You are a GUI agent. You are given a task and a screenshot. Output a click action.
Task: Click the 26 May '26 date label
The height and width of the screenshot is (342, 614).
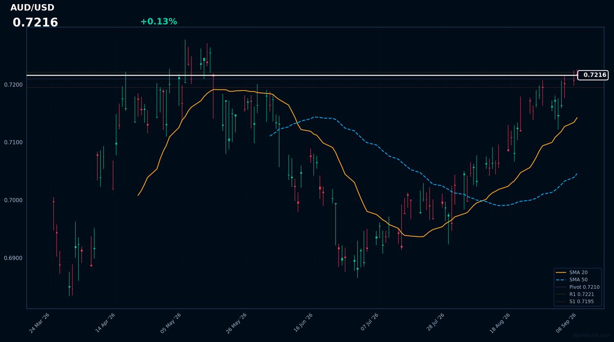click(236, 323)
